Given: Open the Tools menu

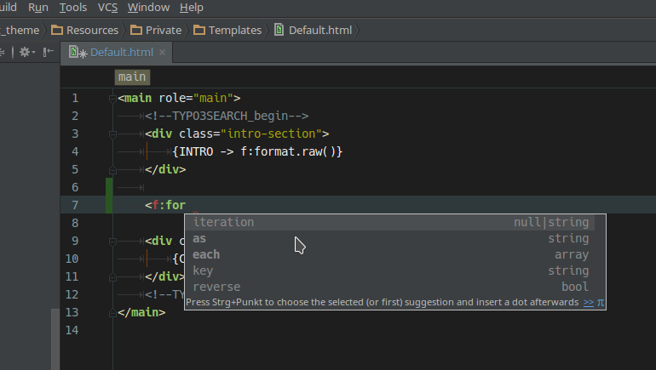Looking at the screenshot, I should (x=73, y=8).
